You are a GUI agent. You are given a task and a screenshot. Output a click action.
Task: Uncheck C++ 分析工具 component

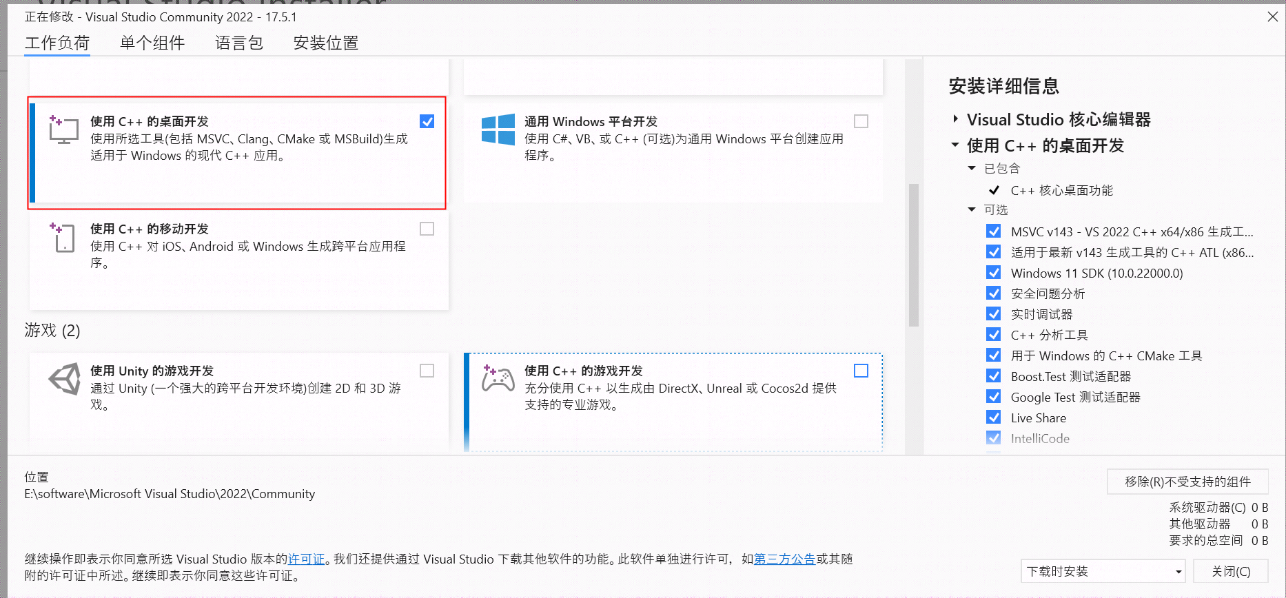pos(994,334)
